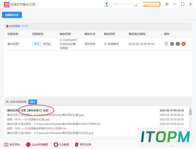Click the user avatar in the title bar
Image resolution: width=196 pixels, height=149 pixels.
click(x=106, y=5)
